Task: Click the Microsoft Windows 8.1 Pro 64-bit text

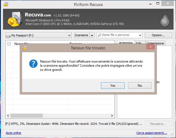Action: tap(47, 20)
